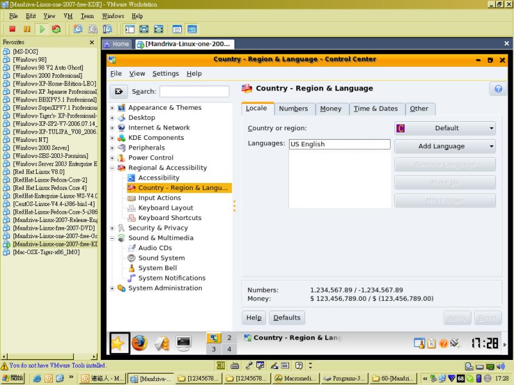Click the VMware suspend (pause) button
The width and height of the screenshot is (514, 385).
(26, 29)
